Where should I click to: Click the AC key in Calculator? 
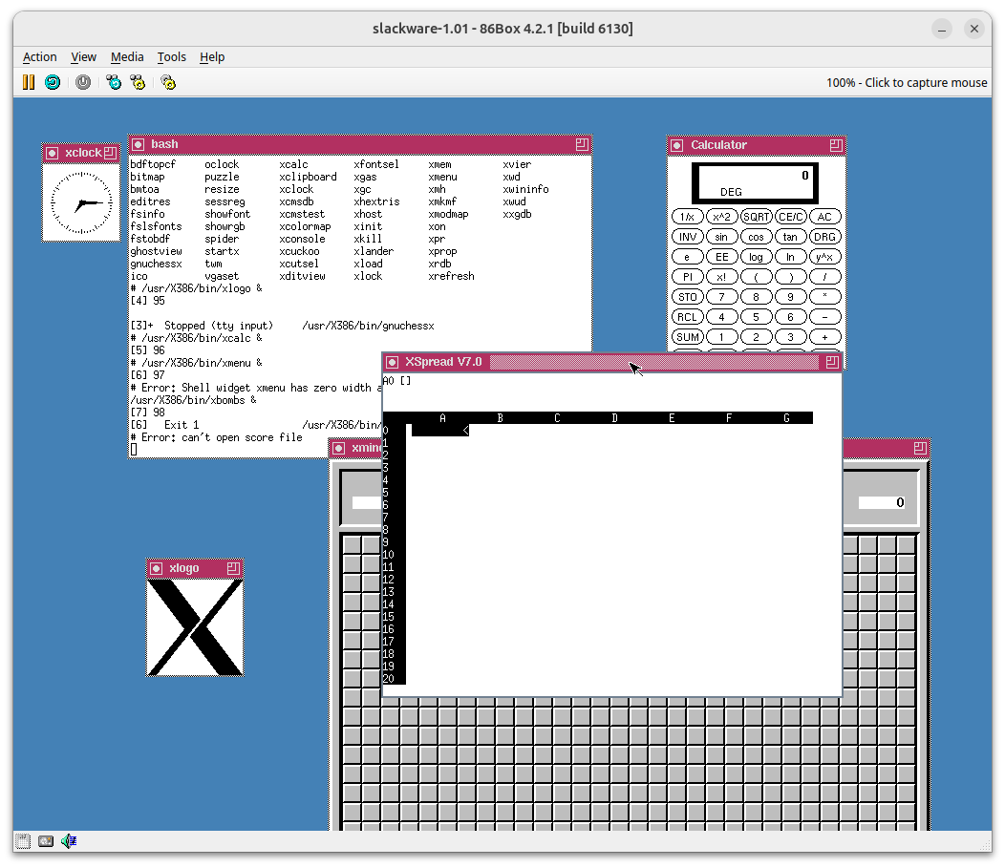[x=824, y=217]
